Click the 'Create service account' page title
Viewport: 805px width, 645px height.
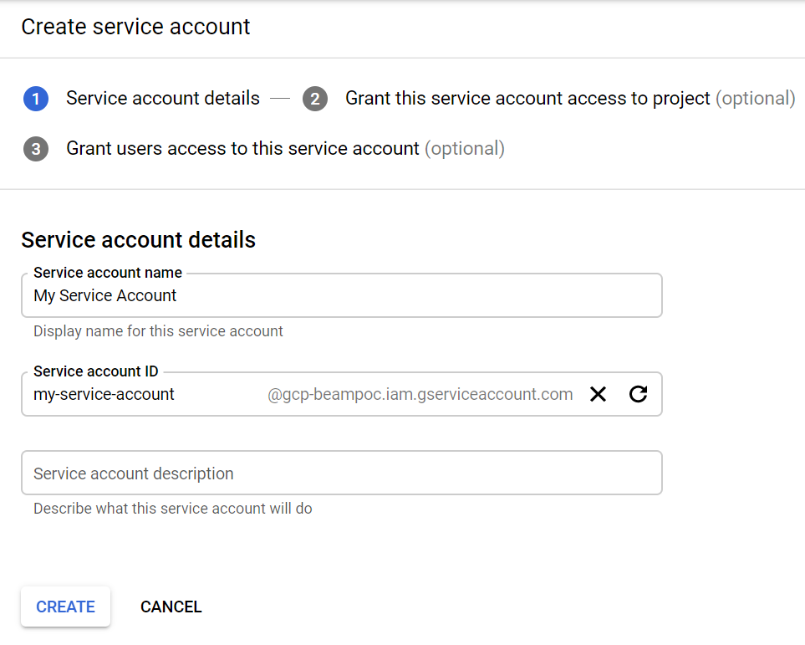click(x=135, y=27)
